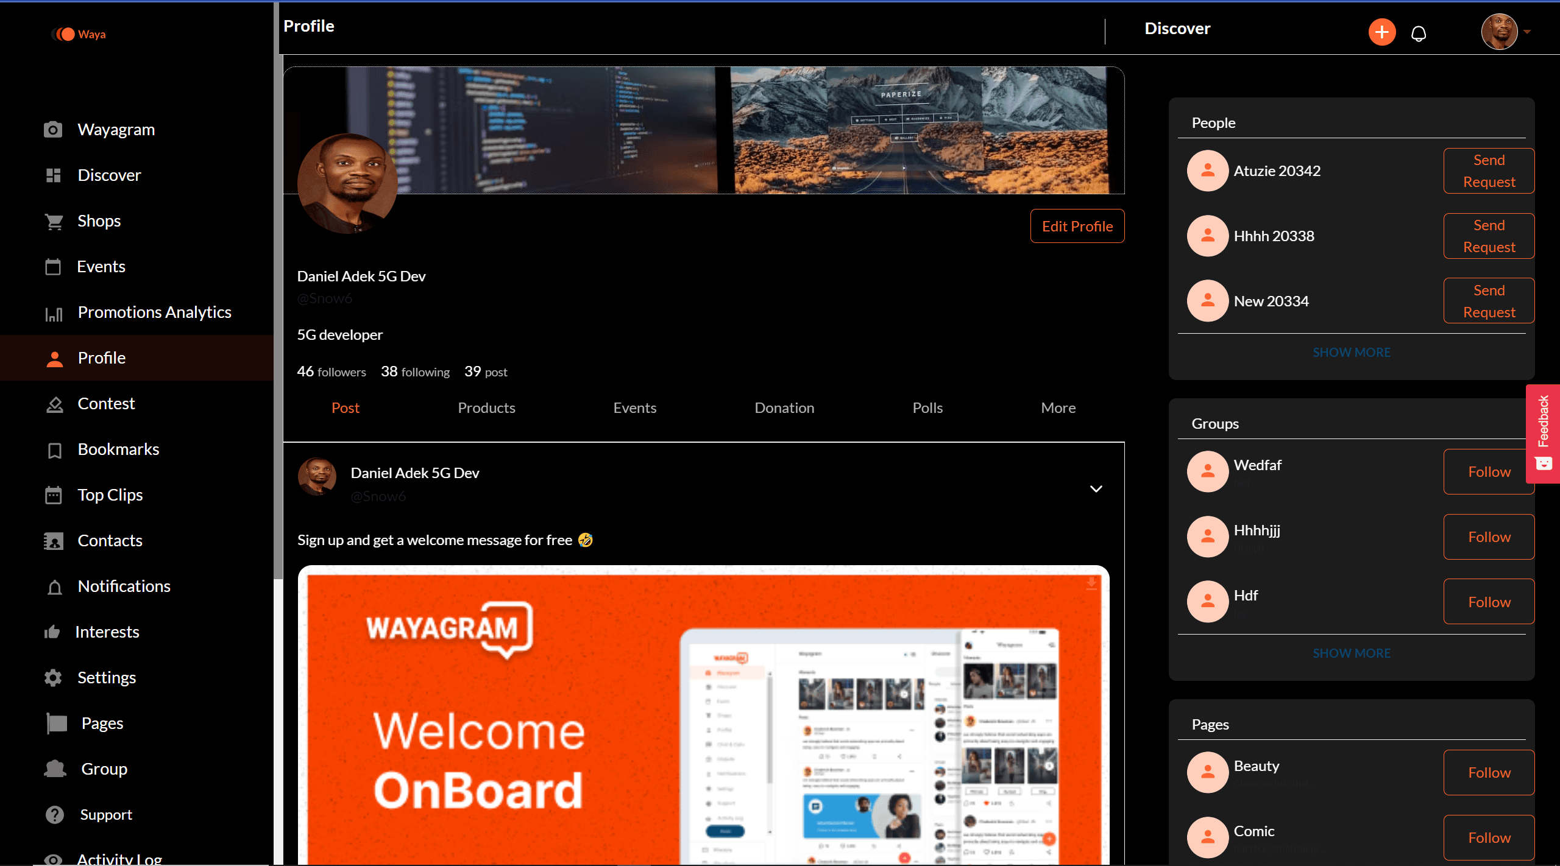Send Request to Atuzie 20342
The image size is (1560, 866).
click(x=1489, y=171)
